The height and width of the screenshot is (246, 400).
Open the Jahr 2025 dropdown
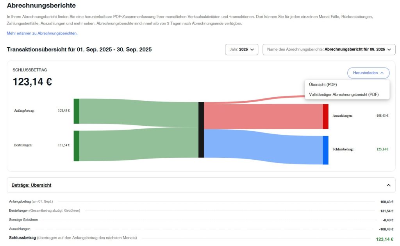tap(241, 50)
